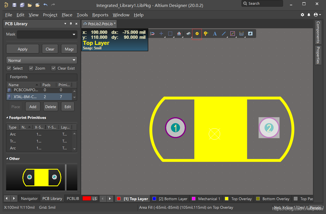Click the Add footprint button
This screenshot has width=326, height=214.
[33, 107]
